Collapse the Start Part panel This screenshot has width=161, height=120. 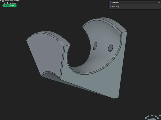[159, 2]
